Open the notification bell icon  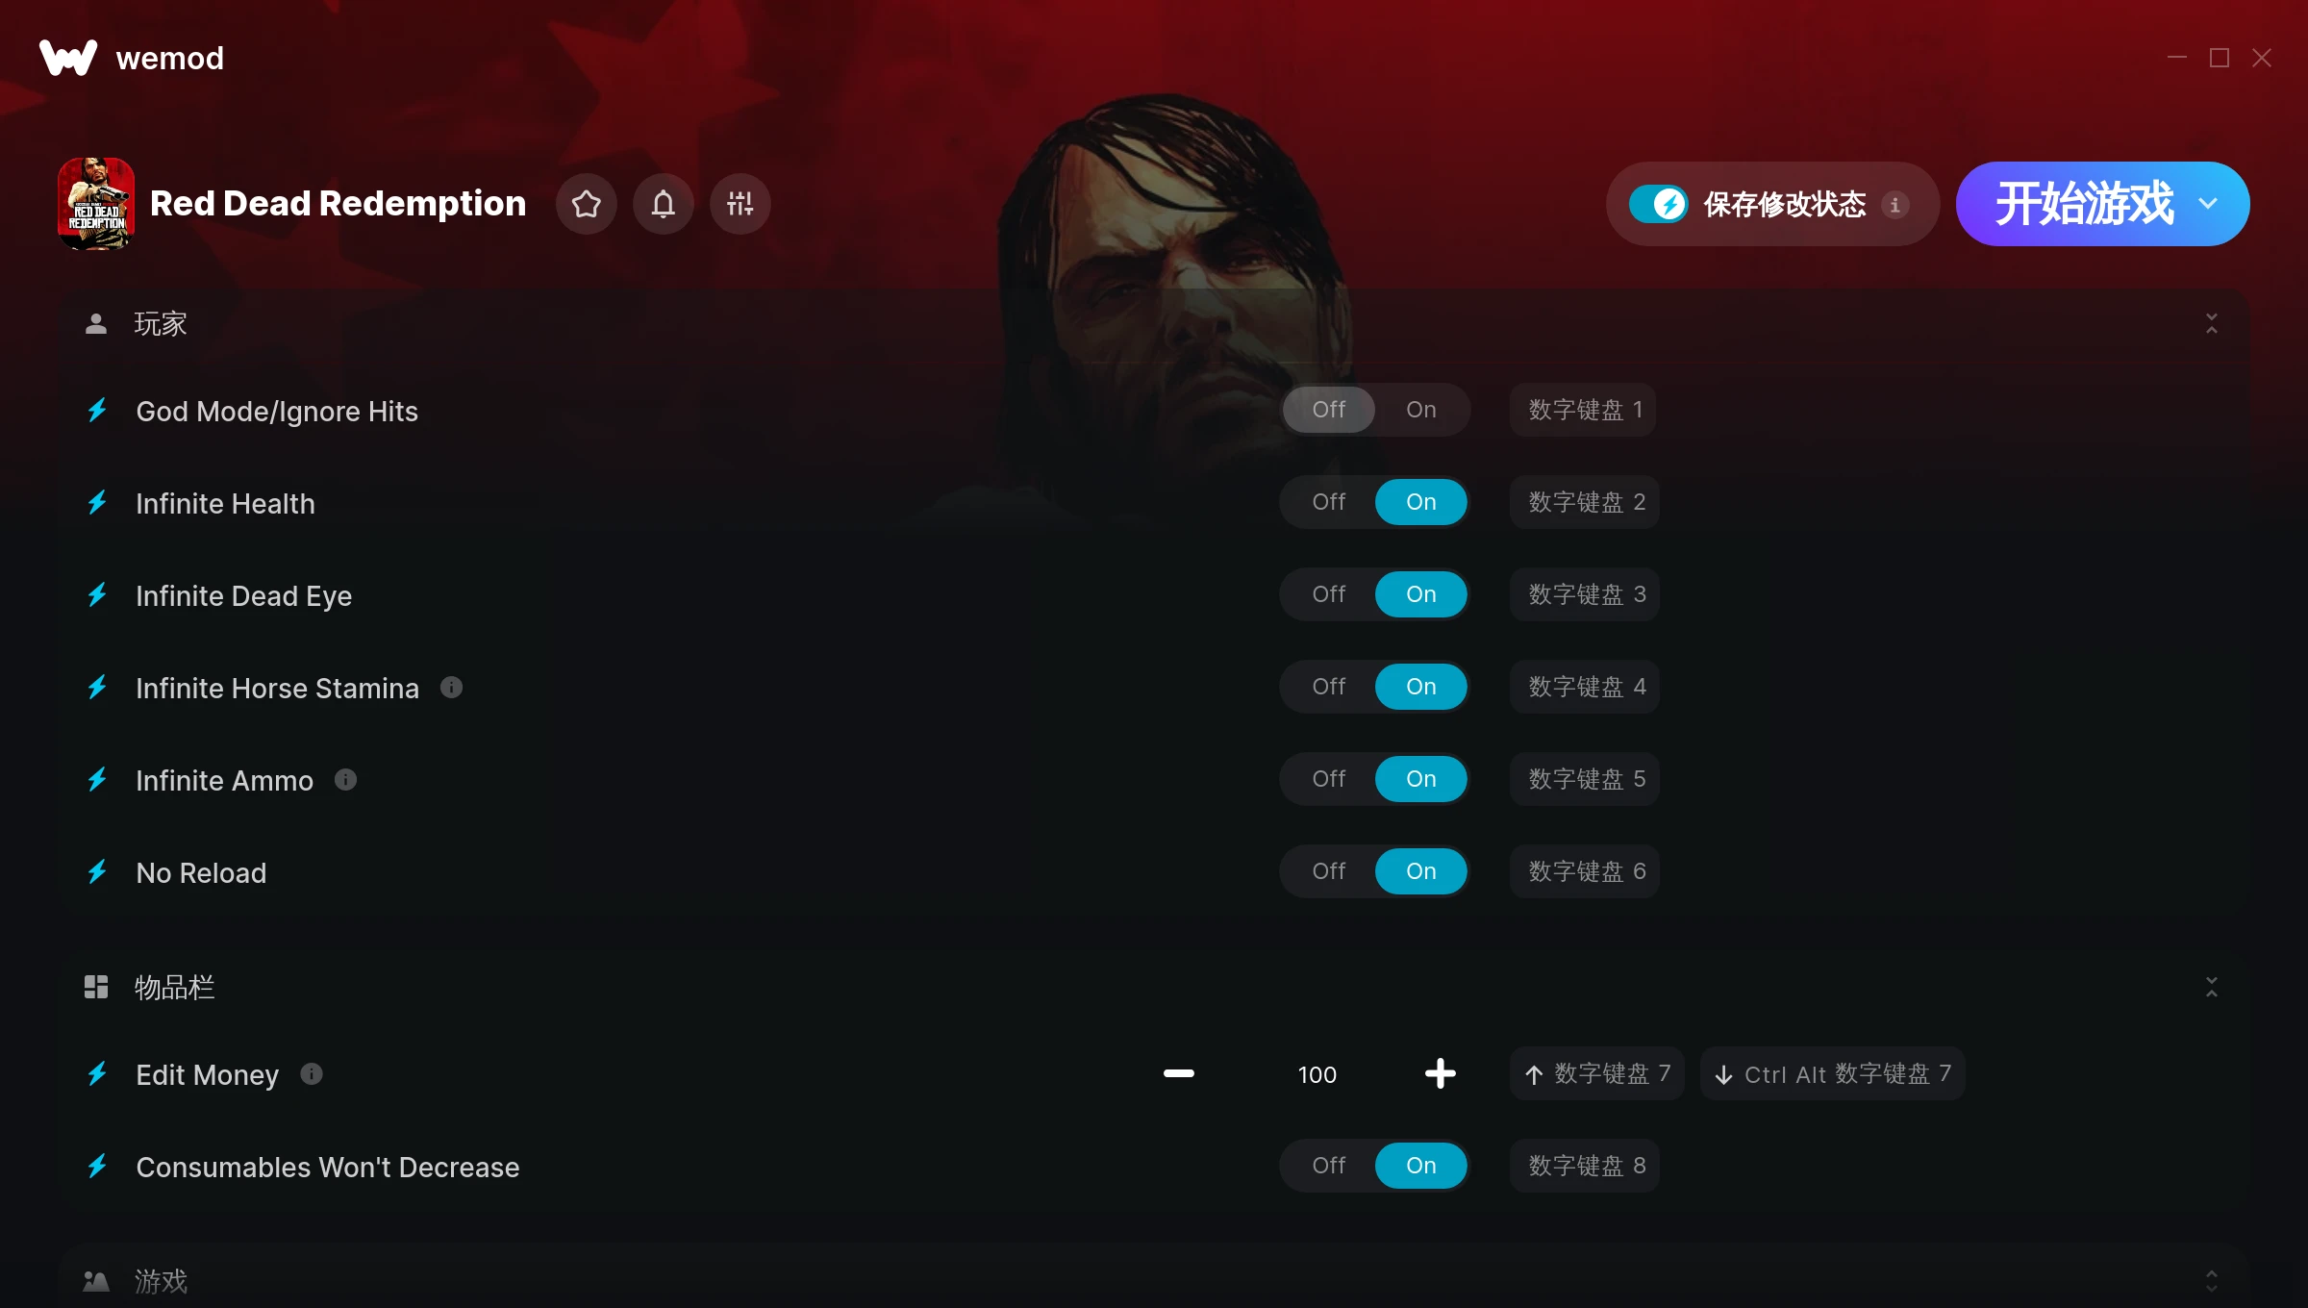[x=664, y=204]
